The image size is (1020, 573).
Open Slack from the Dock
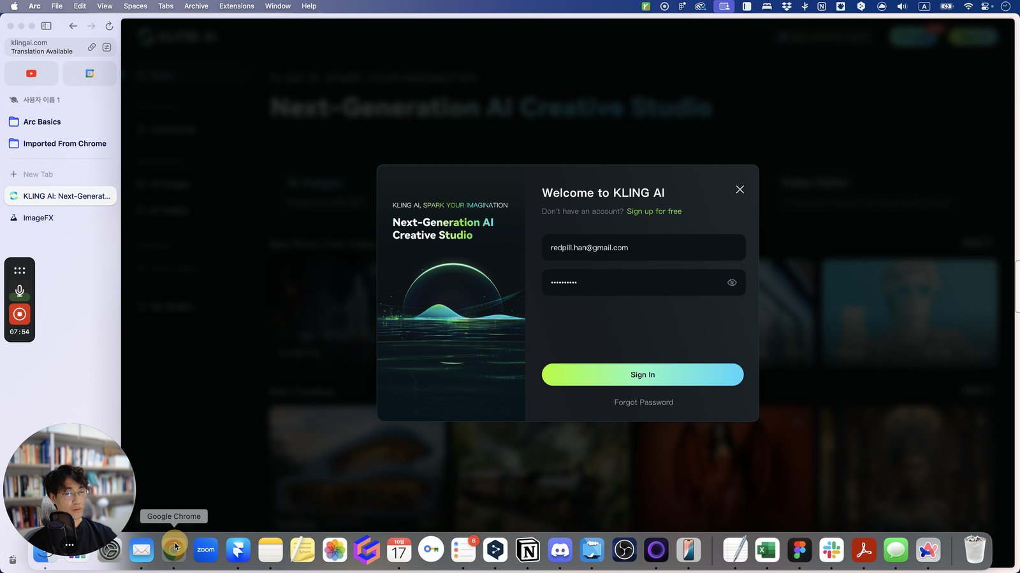pos(831,550)
